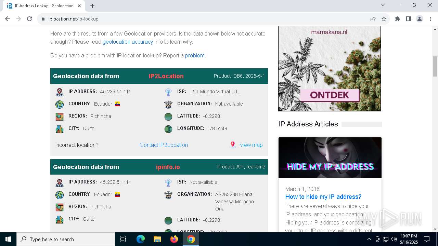Click the ipinfo.io ISP antenna icon

coord(168,182)
